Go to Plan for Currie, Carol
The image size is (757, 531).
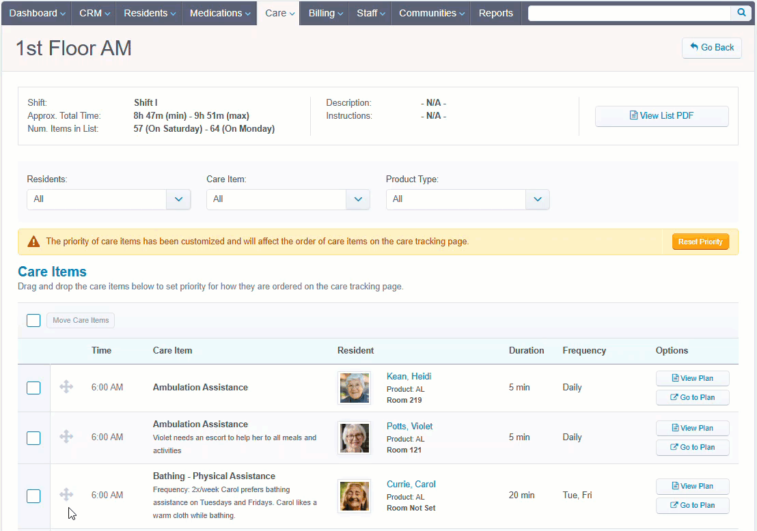coord(692,505)
